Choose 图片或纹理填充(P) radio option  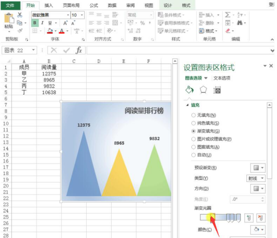pos(211,139)
